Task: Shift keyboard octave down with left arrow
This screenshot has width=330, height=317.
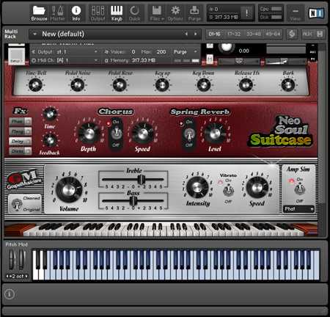Action: (7, 276)
